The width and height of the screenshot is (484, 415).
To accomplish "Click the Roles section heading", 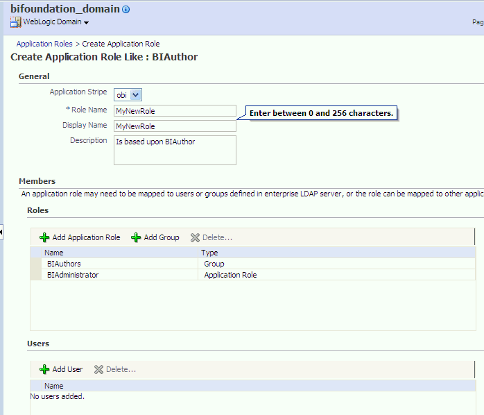I will click(37, 210).
